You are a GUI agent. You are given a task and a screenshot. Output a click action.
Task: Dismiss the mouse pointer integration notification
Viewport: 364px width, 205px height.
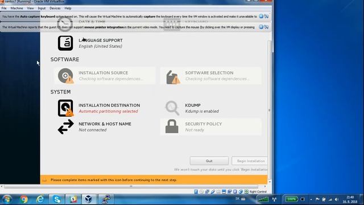261,27
